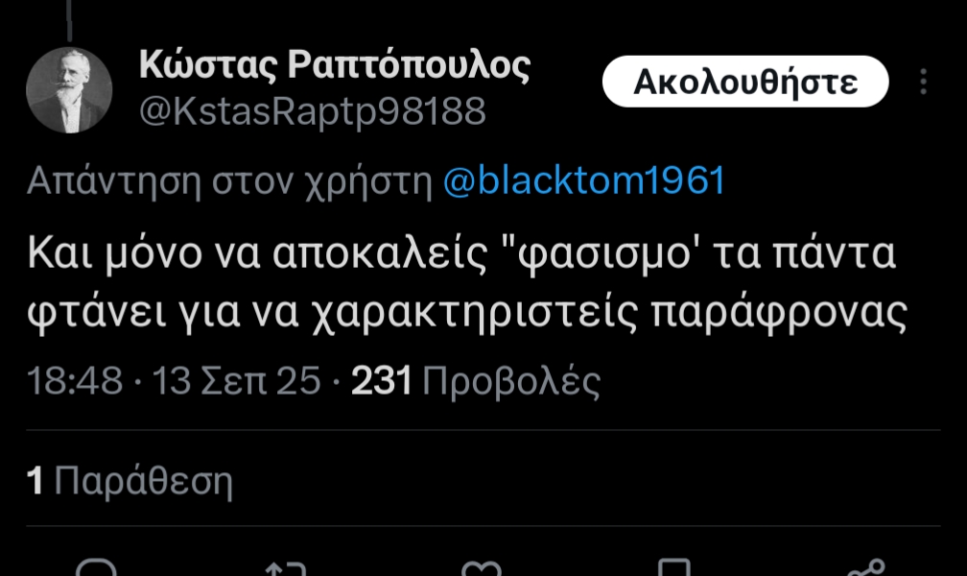
Task: Open the 1 Παράθεση quotes list
Action: (130, 480)
